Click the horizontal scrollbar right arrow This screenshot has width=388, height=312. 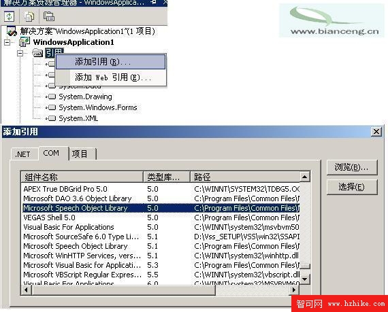point(294,290)
